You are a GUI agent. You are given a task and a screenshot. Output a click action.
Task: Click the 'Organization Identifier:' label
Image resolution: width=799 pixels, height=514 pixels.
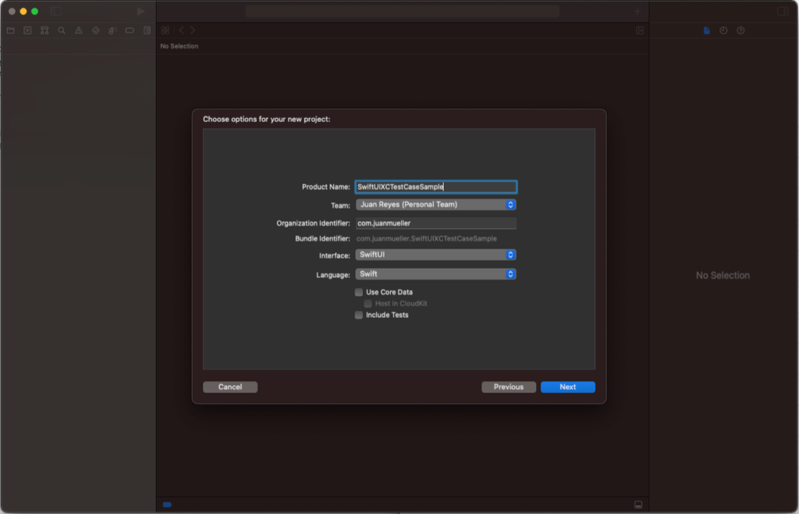pyautogui.click(x=314, y=223)
